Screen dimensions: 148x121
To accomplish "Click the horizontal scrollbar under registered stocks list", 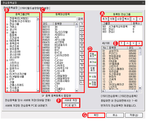I will click(120, 91).
